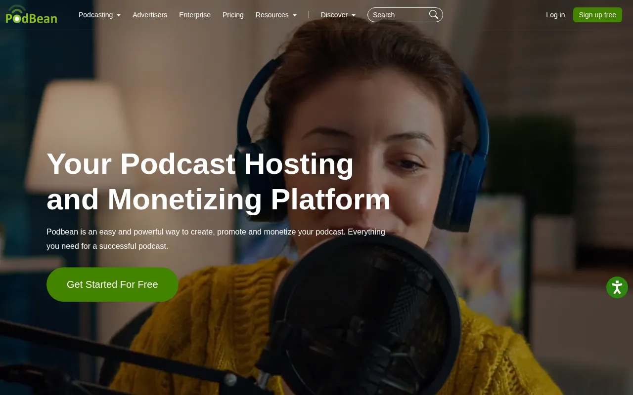Click the Podbean logo
The width and height of the screenshot is (633, 395).
32,14
